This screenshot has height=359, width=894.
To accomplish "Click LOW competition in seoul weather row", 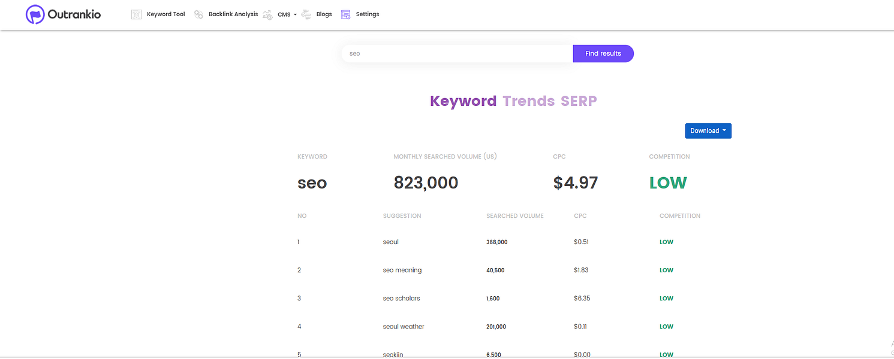I will [667, 327].
